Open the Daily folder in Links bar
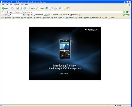132x107 pixels. [105, 18]
